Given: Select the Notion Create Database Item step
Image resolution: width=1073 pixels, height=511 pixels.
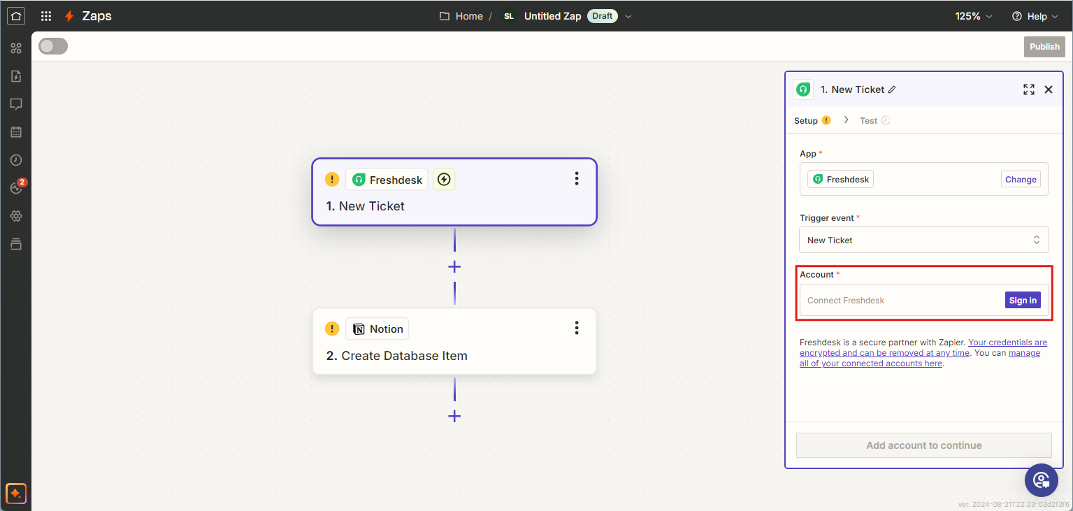Looking at the screenshot, I should pos(454,341).
